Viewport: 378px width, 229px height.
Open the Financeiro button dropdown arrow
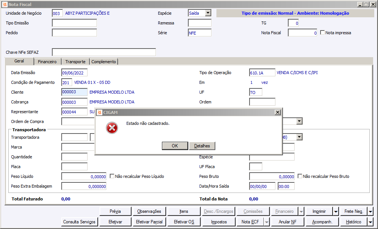coord(301,212)
